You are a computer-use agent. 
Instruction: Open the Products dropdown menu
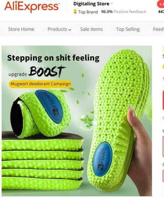click(59, 29)
